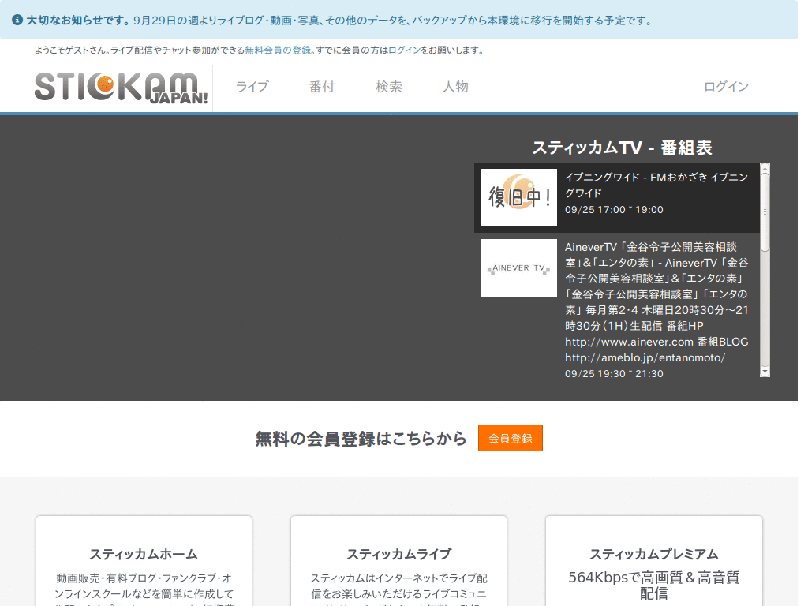Image resolution: width=808 pixels, height=606 pixels.
Task: Open the 検索 search menu item
Action: click(x=389, y=87)
